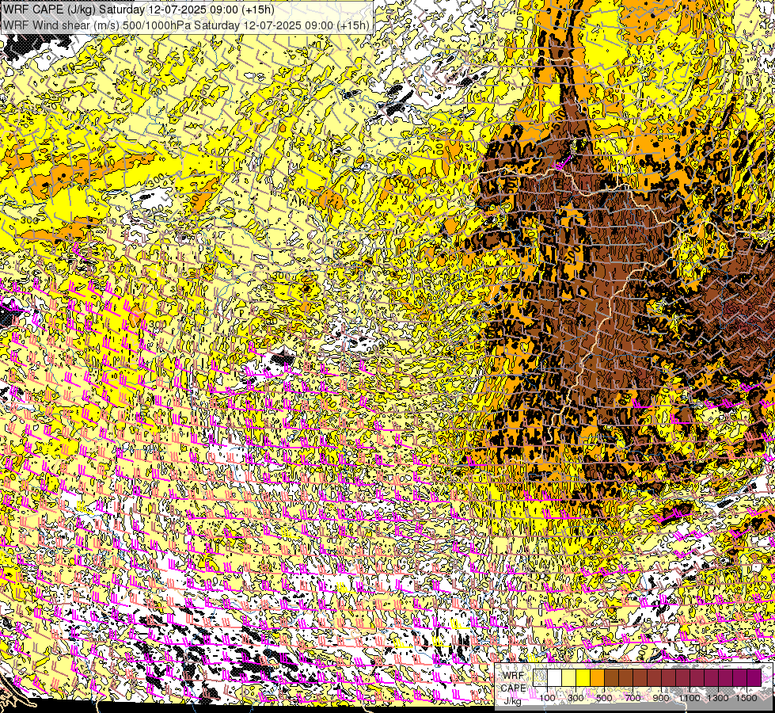Click the '1500' legend value

tap(747, 698)
